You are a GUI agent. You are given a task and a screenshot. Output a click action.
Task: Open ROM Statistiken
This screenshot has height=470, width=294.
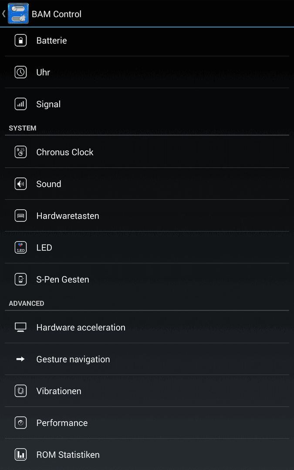point(147,454)
